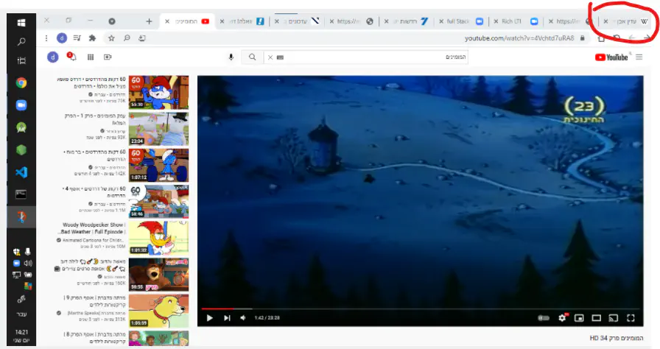Cast video using the Play on TV icon

[x=613, y=318]
